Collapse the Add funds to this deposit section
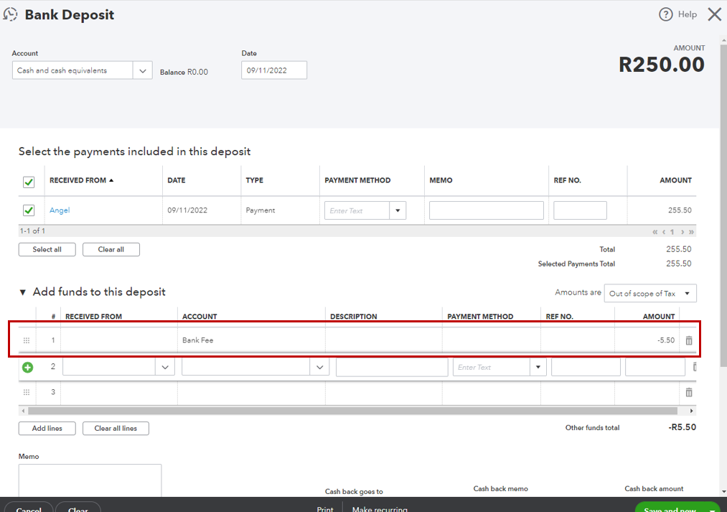This screenshot has width=727, height=512. coord(23,292)
